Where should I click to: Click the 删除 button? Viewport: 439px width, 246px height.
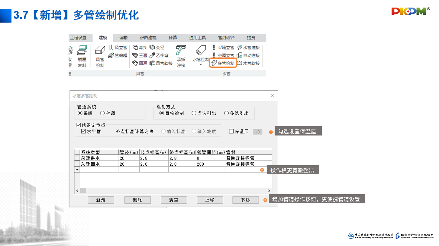[137, 200]
